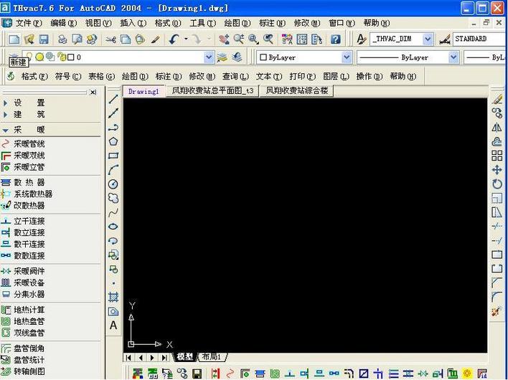
Task: Click the STANDARD dimension style field
Action: pyautogui.click(x=479, y=39)
